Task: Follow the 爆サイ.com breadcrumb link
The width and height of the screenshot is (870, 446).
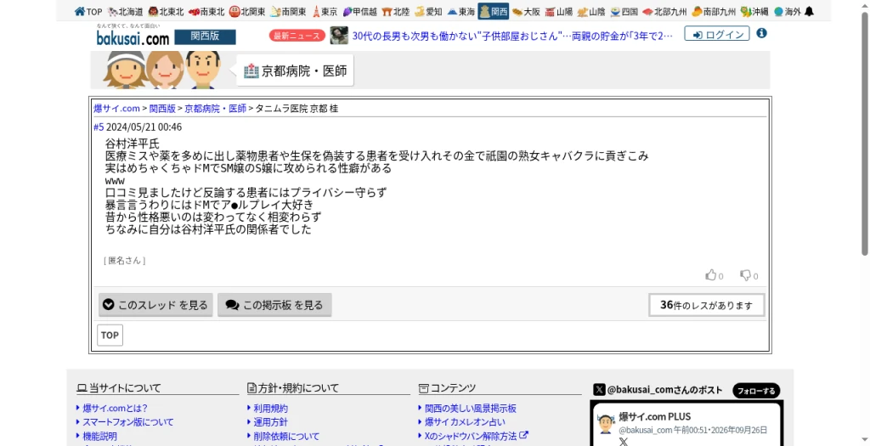Action: tap(116, 109)
